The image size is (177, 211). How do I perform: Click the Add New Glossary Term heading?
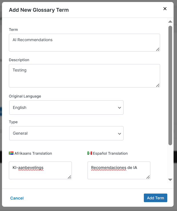pyautogui.click(x=39, y=10)
